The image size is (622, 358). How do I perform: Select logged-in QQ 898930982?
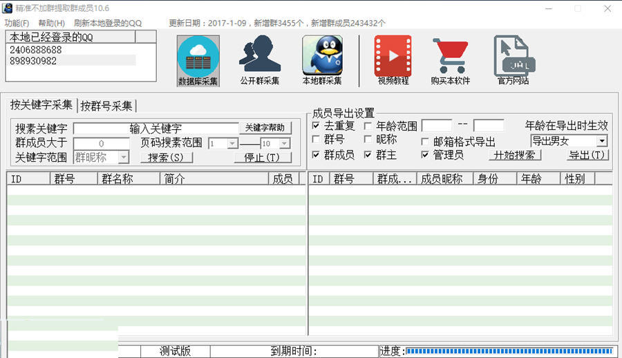click(x=33, y=61)
